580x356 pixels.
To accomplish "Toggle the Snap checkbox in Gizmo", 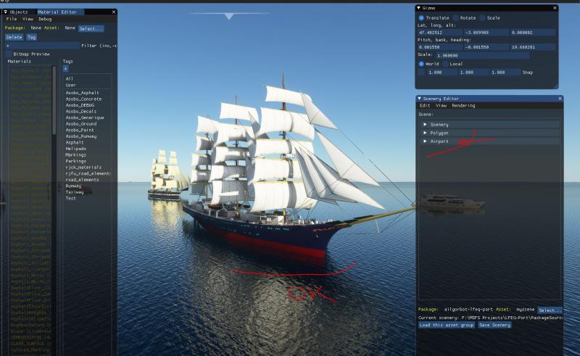I will [x=421, y=73].
